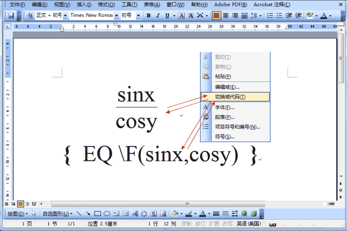Open 段落(P)... from context menu
Image resolution: width=347 pixels, height=231 pixels.
[235, 117]
